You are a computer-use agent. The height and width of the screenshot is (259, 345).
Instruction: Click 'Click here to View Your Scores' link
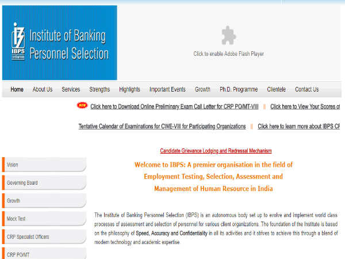click(305, 106)
